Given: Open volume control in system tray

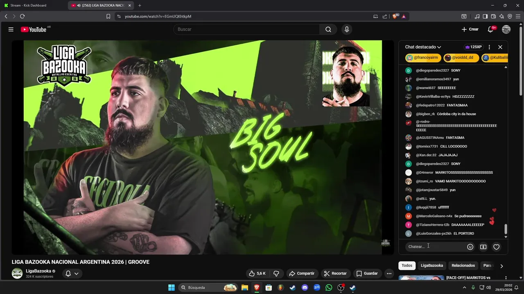Looking at the screenshot, I should pyautogui.click(x=488, y=287).
